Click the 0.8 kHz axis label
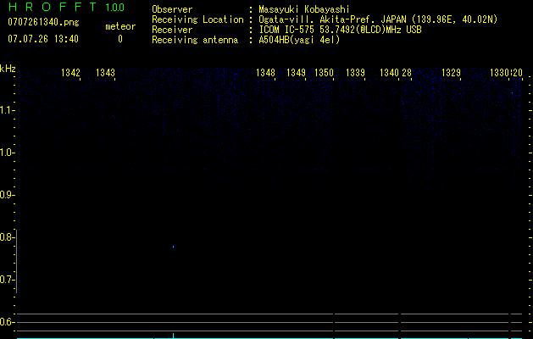The width and height of the screenshot is (533, 339). (x=7, y=237)
